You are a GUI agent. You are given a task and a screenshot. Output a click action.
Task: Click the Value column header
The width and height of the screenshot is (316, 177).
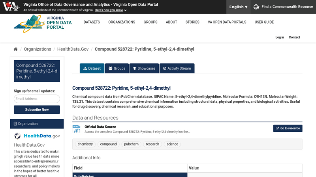(245, 168)
